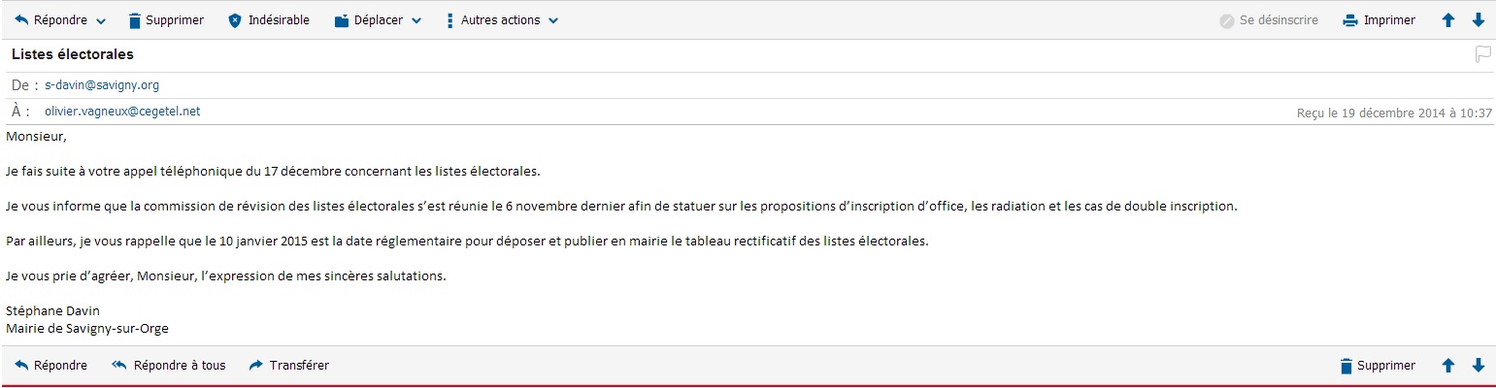The image size is (1496, 388).
Task: Click the bottom Supprimer trash icon
Action: (1346, 366)
